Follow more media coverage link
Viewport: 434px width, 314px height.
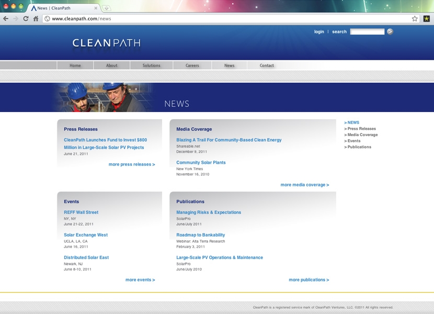coord(305,185)
